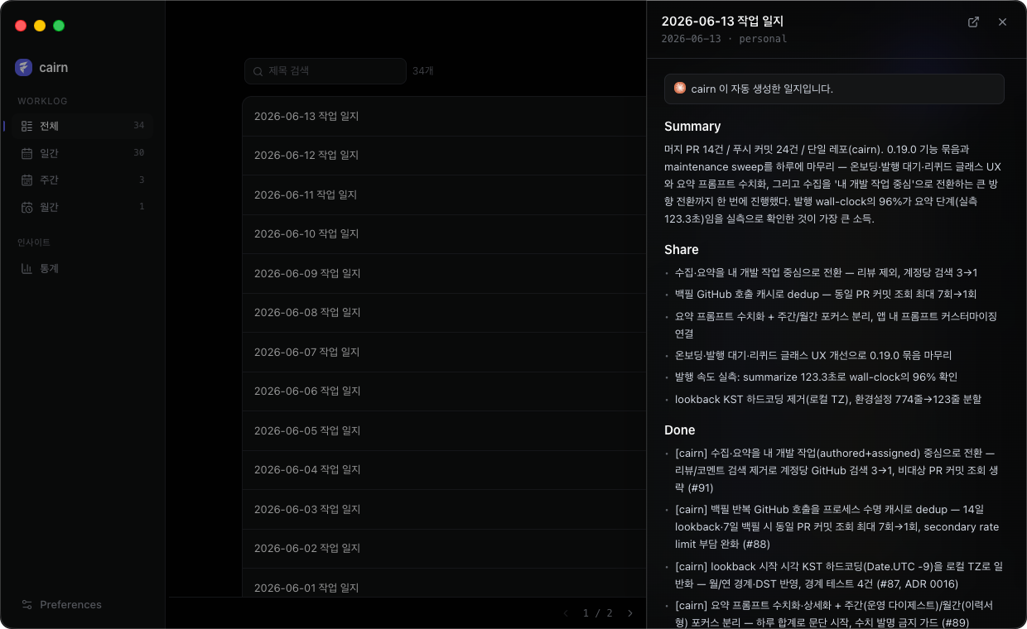Open the 통계 chart icon

(27, 268)
